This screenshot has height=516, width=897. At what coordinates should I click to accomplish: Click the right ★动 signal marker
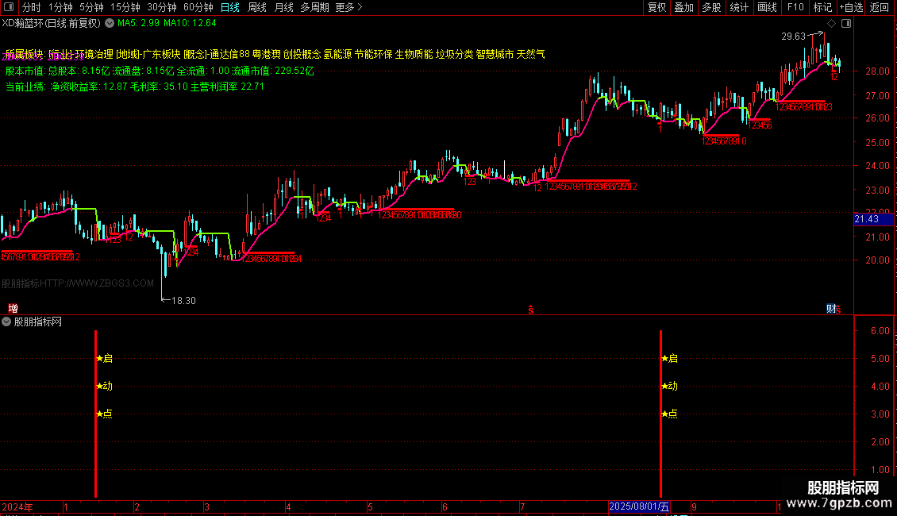pyautogui.click(x=669, y=386)
